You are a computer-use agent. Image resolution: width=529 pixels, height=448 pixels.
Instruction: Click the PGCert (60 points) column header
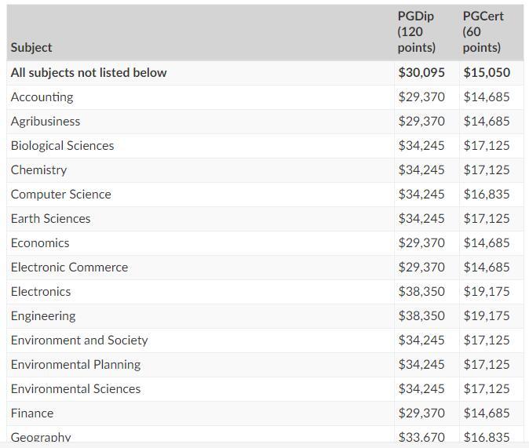[x=483, y=31]
